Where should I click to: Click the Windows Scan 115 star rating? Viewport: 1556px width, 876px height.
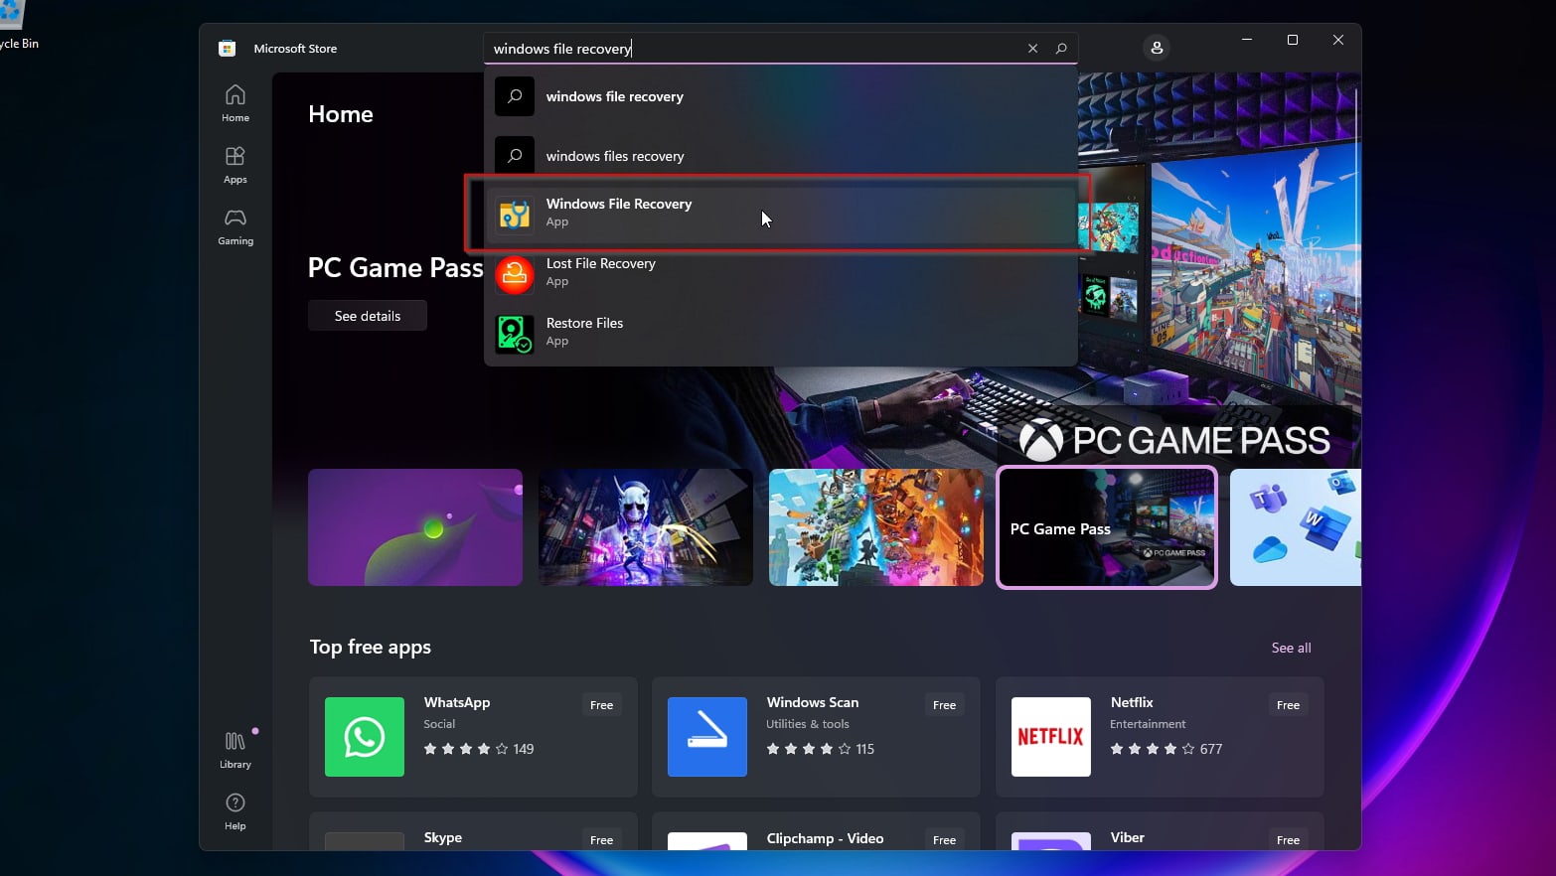click(x=821, y=749)
